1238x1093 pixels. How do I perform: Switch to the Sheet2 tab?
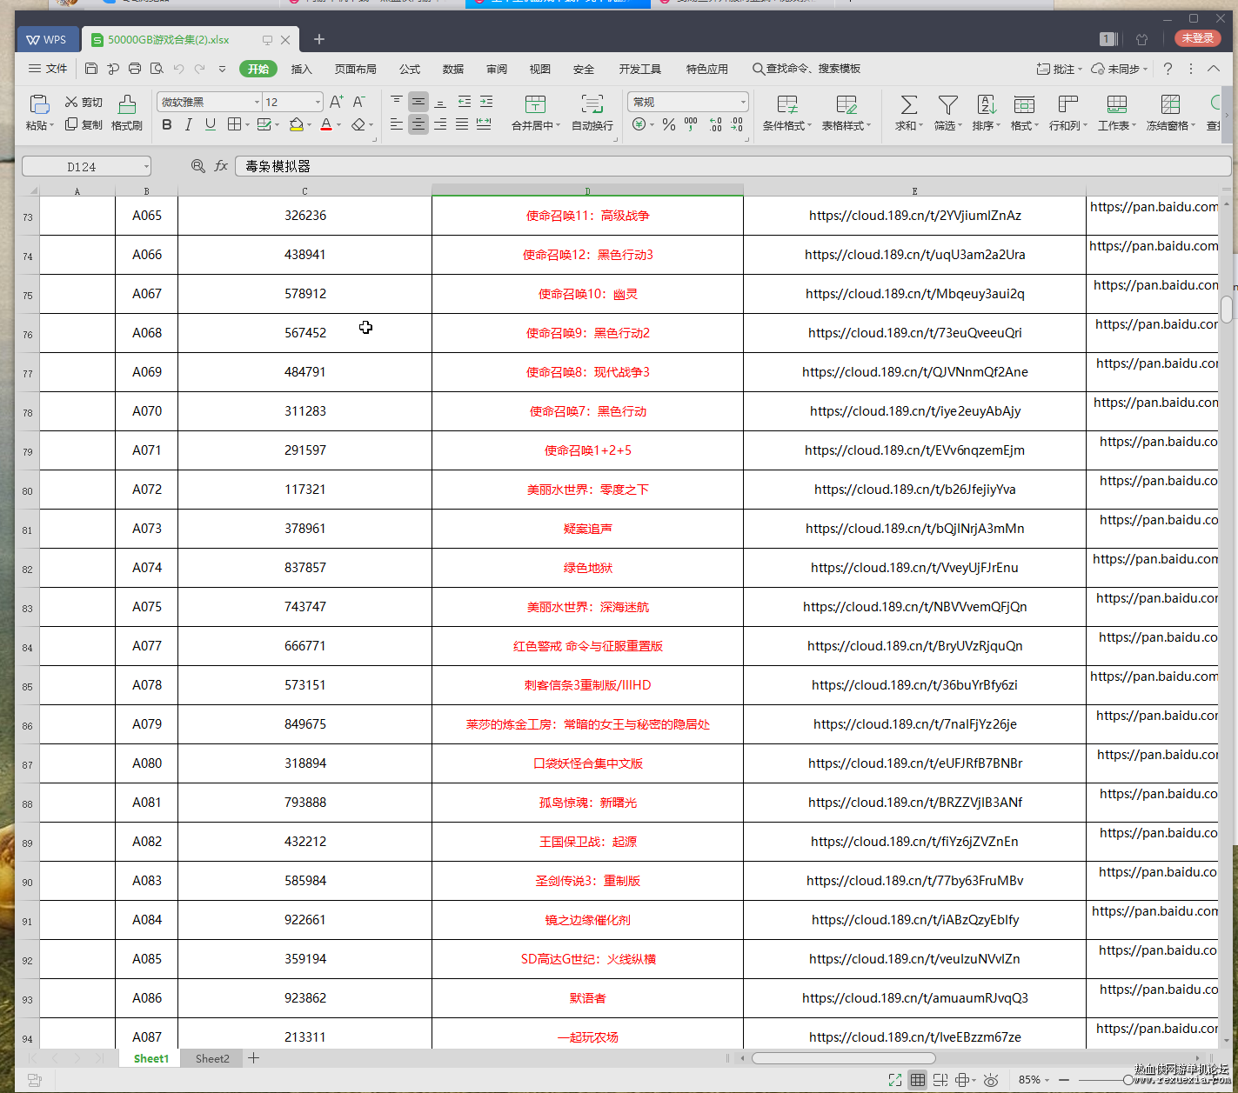tap(212, 1058)
